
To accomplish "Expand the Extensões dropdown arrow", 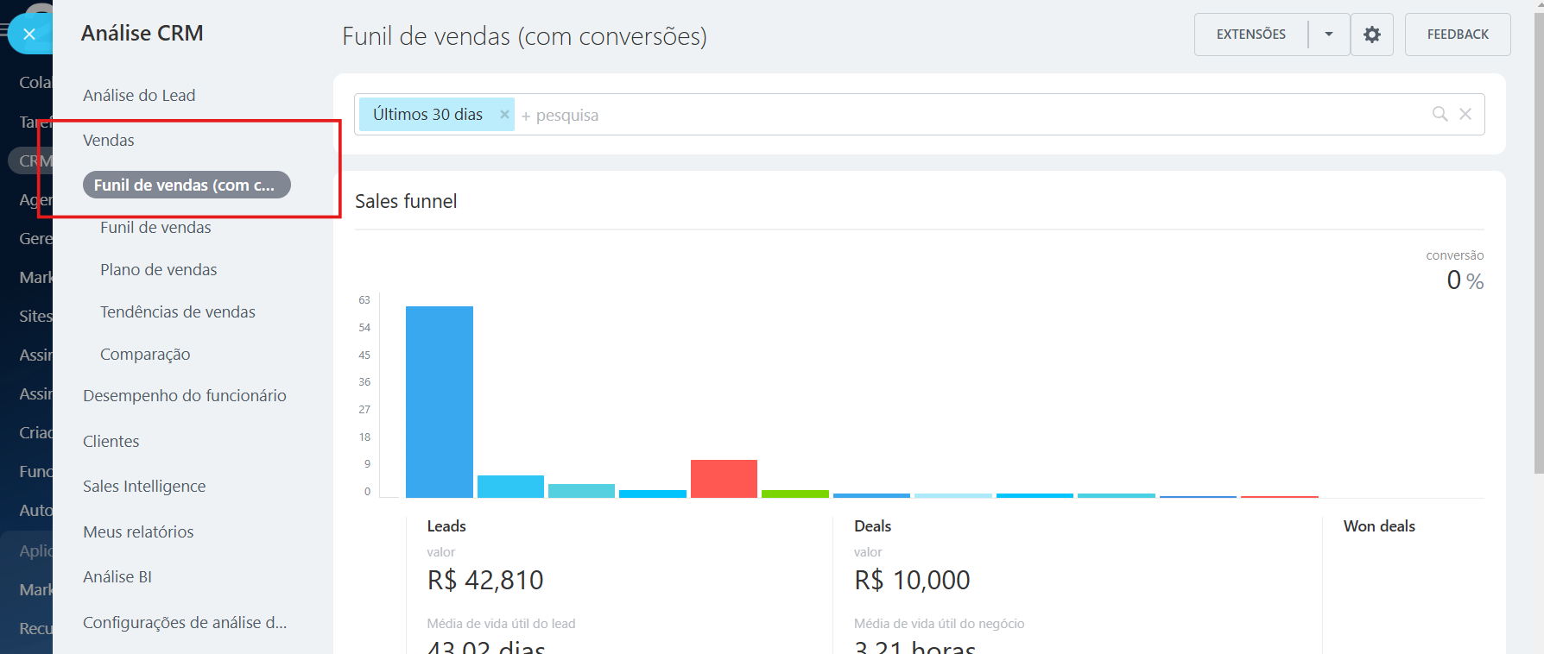I will pos(1329,35).
